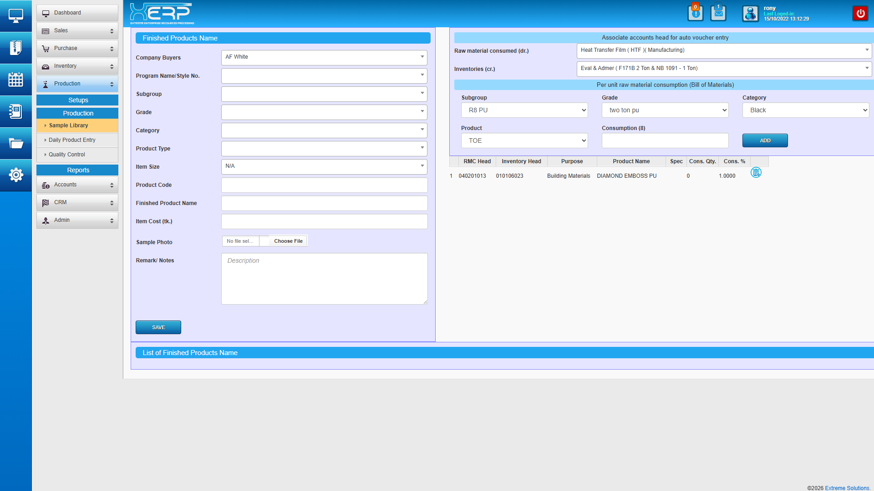The height and width of the screenshot is (491, 874).
Task: Click the Product Code input field
Action: 324,185
